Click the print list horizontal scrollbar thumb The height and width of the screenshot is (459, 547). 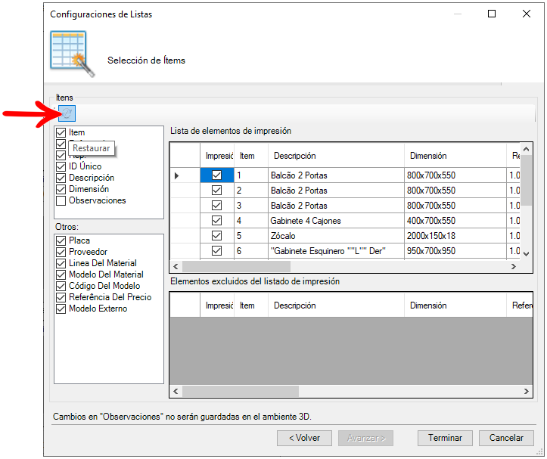[x=236, y=266]
